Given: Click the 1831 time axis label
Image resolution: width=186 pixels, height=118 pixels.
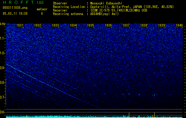Looking at the screenshot, I should [20, 25].
